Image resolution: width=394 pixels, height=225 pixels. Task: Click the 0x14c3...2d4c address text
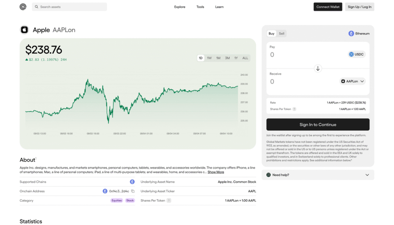pos(119,191)
